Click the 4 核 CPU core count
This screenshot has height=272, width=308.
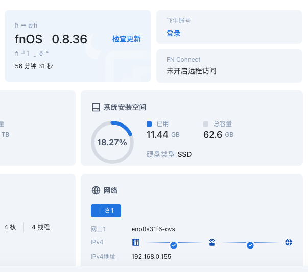[10, 227]
